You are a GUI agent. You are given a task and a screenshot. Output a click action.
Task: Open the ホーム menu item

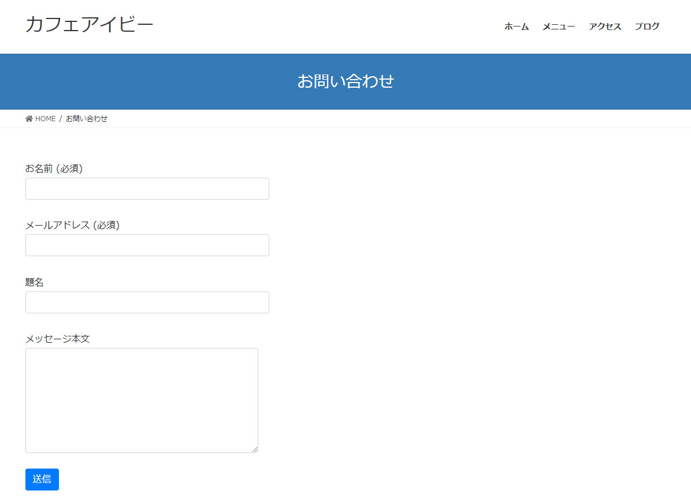click(517, 27)
